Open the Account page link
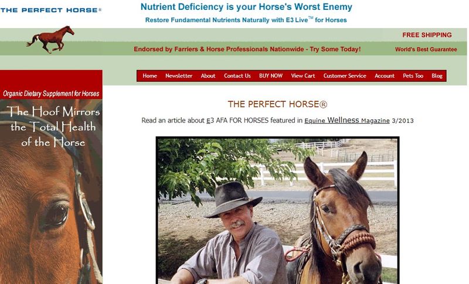Viewport: 469px width, 284px height. point(385,76)
